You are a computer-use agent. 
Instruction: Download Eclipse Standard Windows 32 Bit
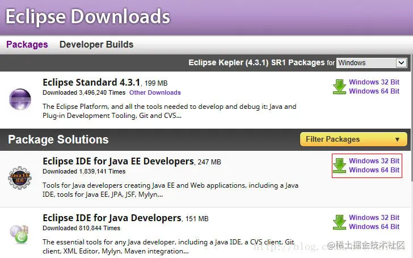coord(374,82)
